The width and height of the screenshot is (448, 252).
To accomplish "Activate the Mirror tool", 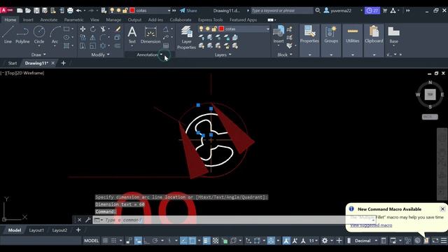I will 93,37.
